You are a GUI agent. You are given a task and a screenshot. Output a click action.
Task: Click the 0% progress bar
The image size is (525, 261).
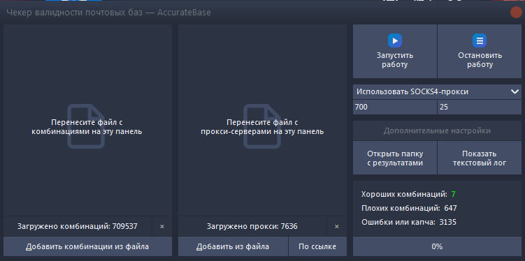click(437, 246)
